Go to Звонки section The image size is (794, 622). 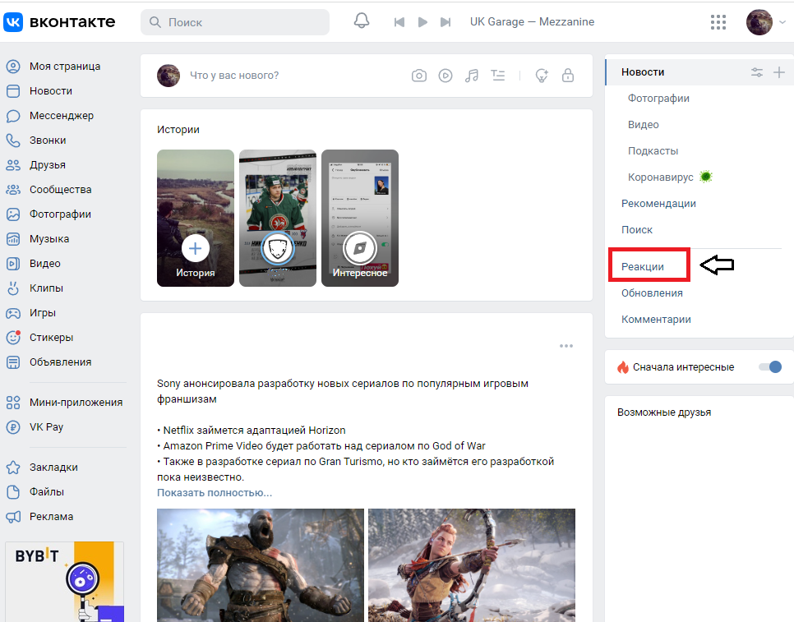click(48, 141)
